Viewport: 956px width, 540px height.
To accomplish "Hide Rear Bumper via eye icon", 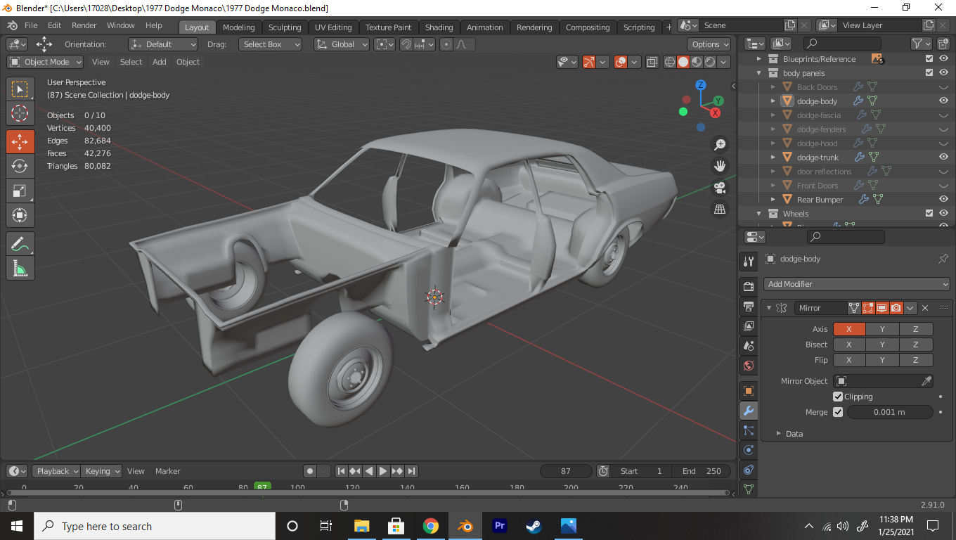I will click(943, 199).
